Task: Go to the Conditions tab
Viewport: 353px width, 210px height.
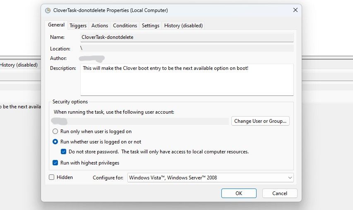Action: 125,26
